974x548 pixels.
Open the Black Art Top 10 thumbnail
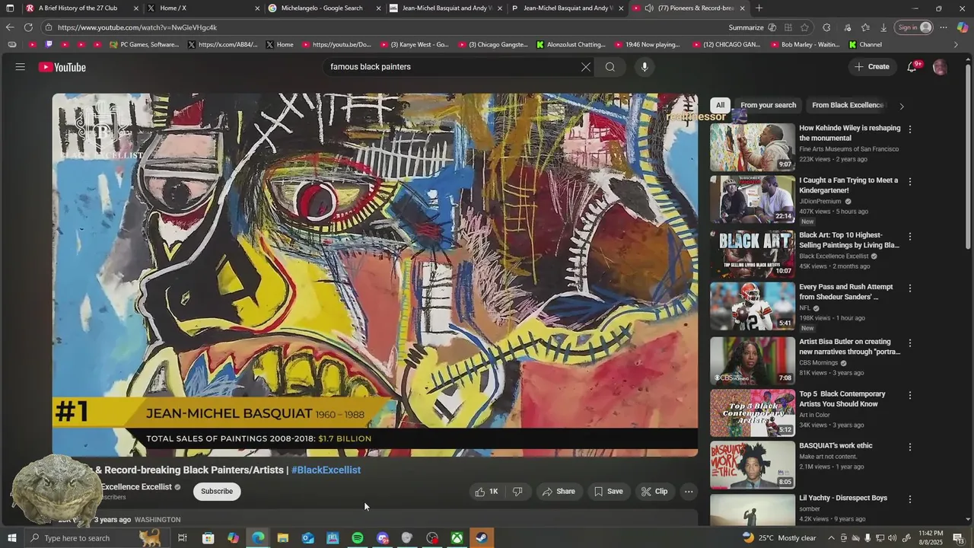pyautogui.click(x=753, y=254)
